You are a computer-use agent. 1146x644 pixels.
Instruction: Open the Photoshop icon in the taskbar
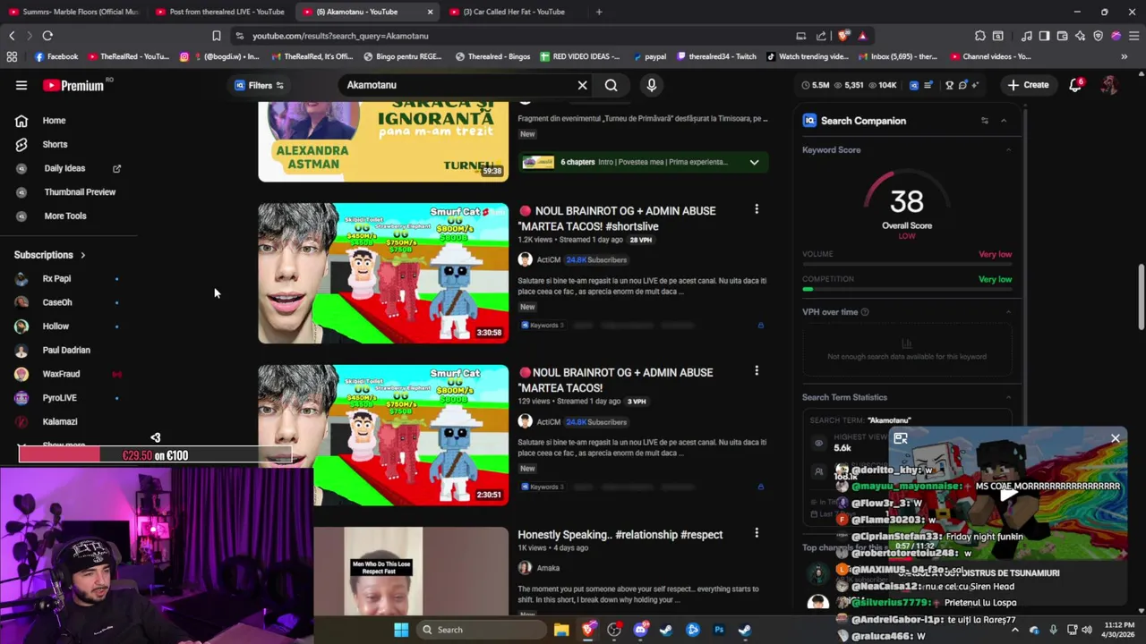[719, 630]
